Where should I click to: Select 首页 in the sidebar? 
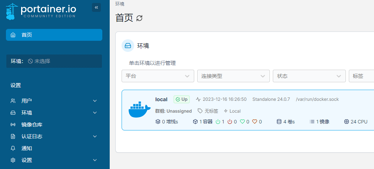point(54,35)
